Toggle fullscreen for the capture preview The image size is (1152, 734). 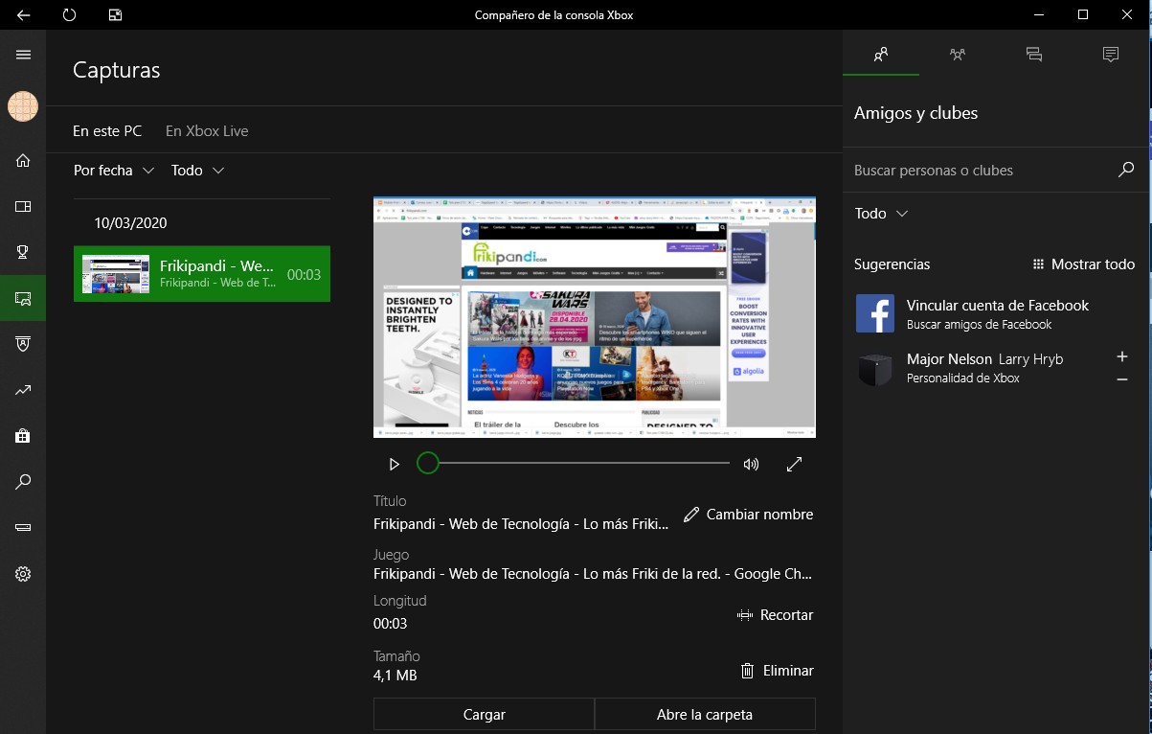coord(794,465)
